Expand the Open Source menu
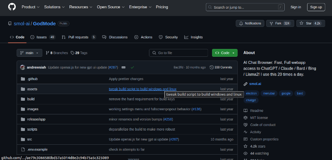 (x=111, y=7)
